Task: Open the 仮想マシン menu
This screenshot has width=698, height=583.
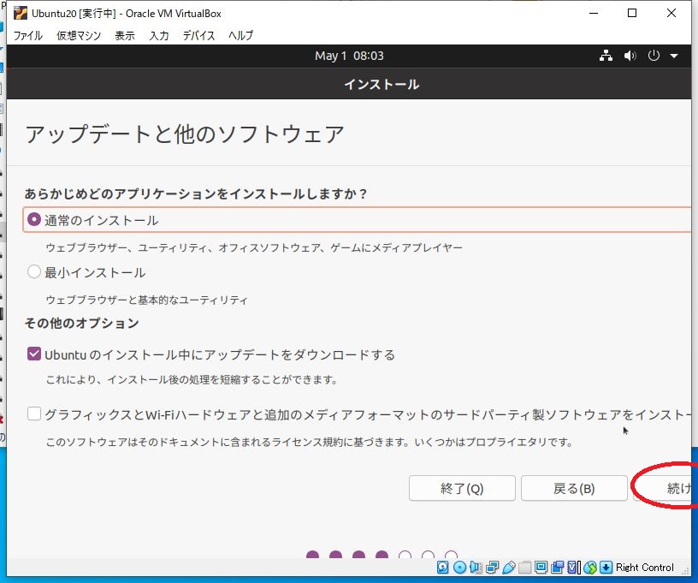Action: pos(79,35)
